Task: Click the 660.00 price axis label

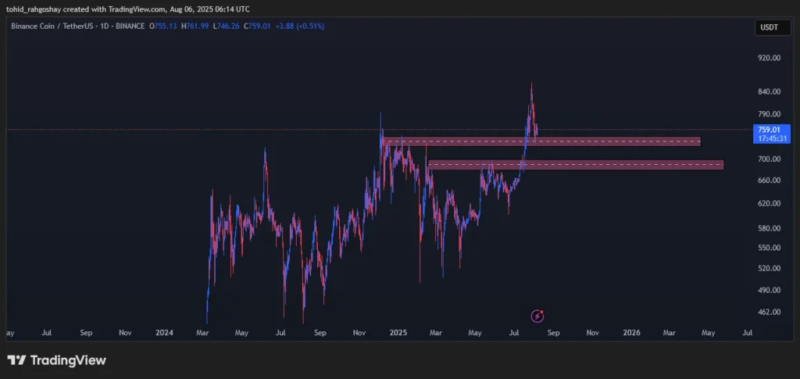Action: point(769,181)
